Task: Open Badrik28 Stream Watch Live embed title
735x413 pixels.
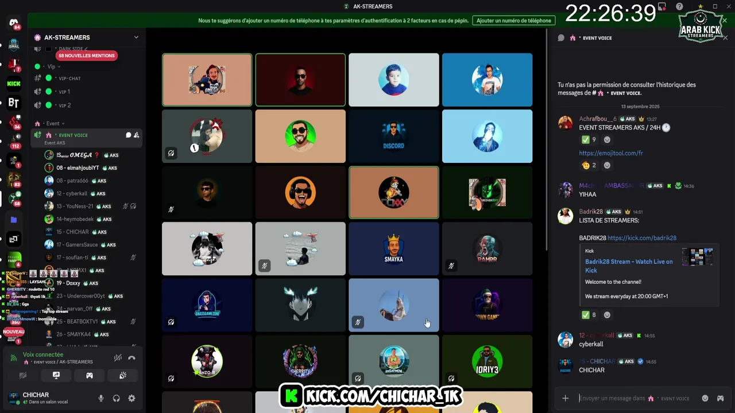Action: click(x=629, y=266)
